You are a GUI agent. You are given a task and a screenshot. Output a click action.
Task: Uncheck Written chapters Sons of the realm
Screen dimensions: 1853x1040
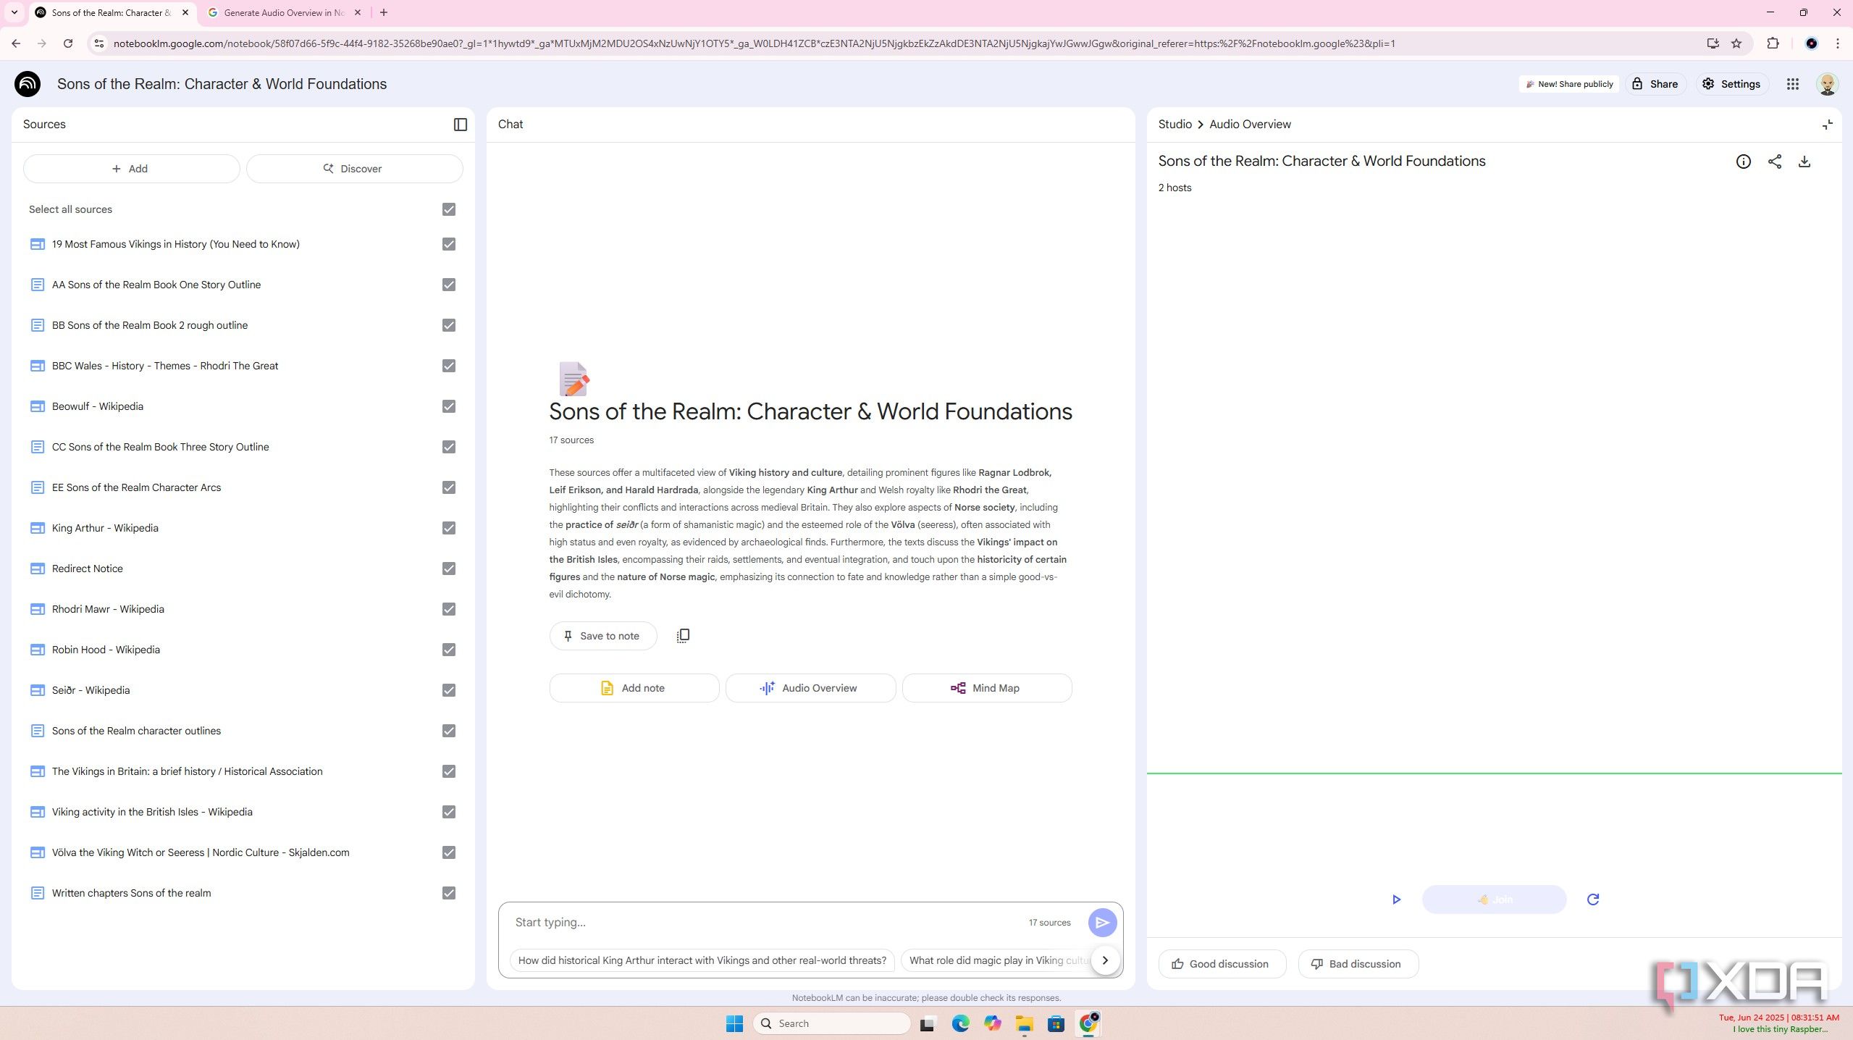pyautogui.click(x=449, y=893)
